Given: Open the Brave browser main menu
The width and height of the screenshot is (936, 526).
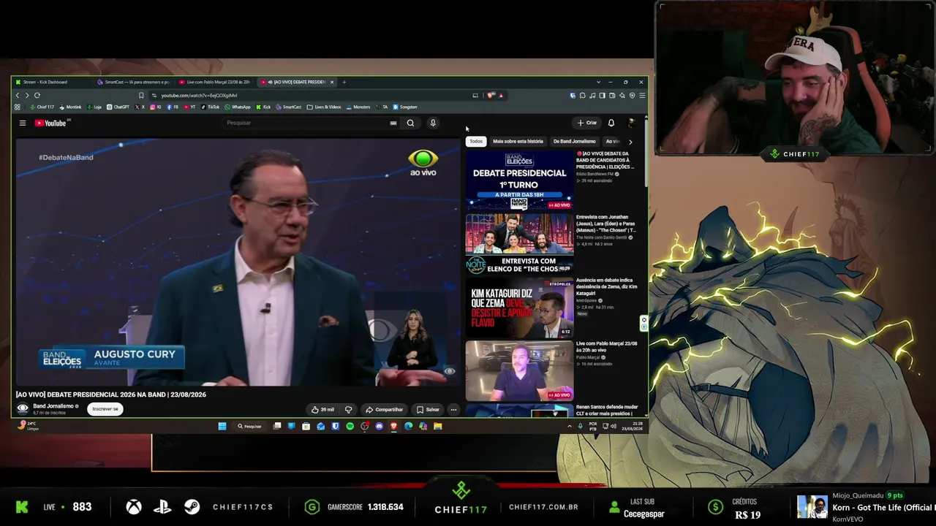Looking at the screenshot, I should click(x=642, y=96).
